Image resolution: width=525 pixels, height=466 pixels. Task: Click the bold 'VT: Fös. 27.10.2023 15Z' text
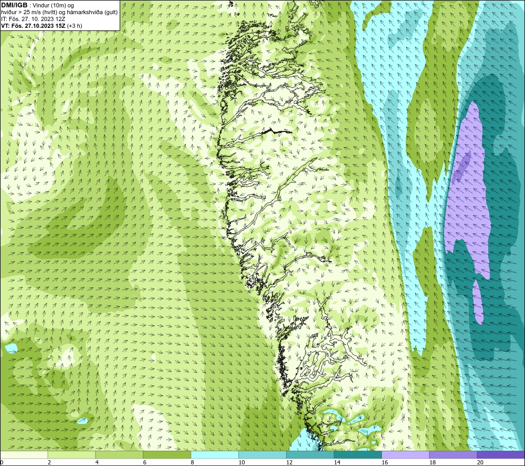pos(34,26)
